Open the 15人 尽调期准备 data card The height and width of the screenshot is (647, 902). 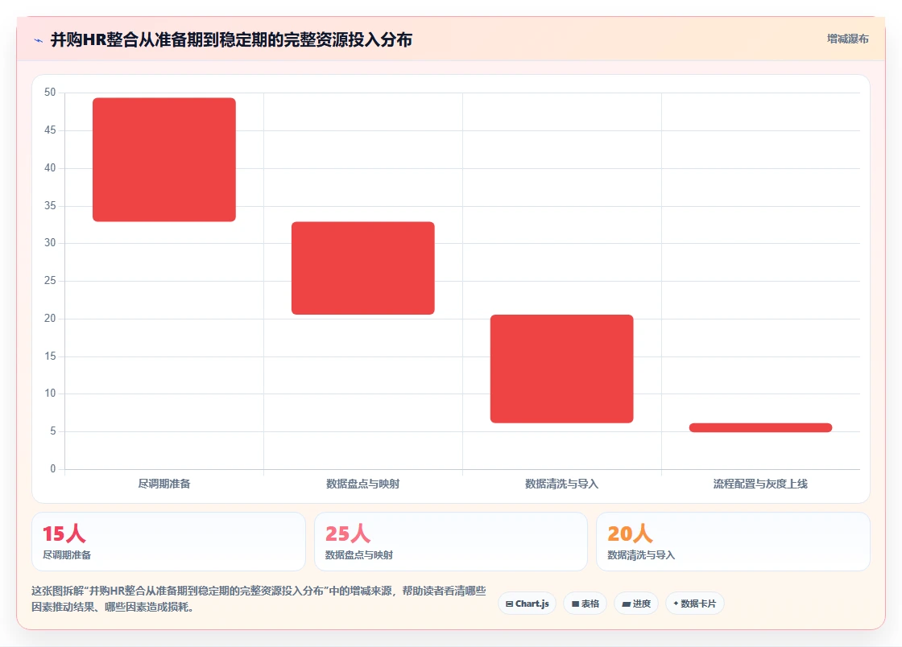(168, 542)
